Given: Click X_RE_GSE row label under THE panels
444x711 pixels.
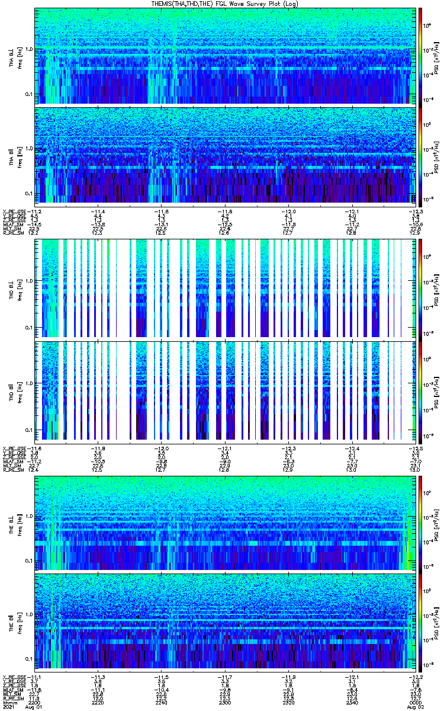Looking at the screenshot, I should [15, 677].
